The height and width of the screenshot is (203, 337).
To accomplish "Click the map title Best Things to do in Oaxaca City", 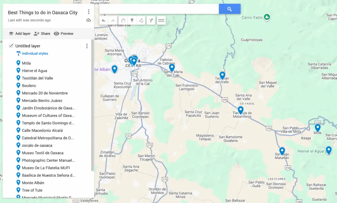I will pyautogui.click(x=43, y=13).
